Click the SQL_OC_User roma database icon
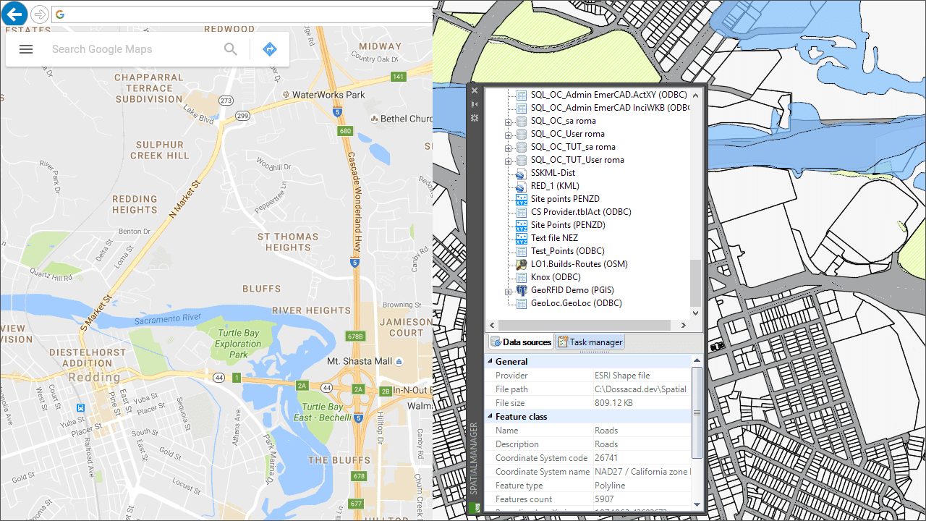This screenshot has width=926, height=521. (x=522, y=134)
